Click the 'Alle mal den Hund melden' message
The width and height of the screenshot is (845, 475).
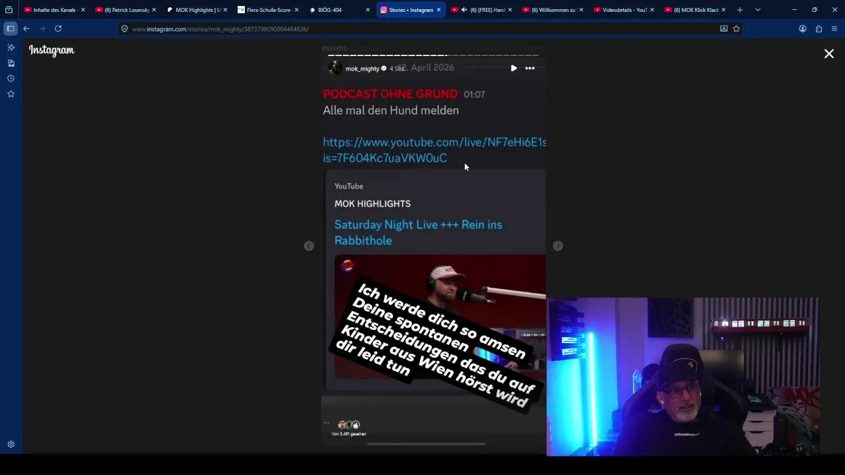pos(391,110)
